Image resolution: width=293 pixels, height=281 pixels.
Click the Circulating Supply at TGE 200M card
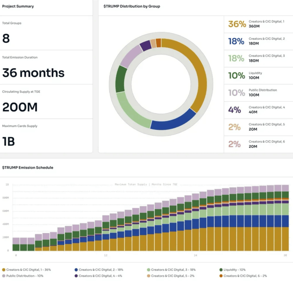pos(46,102)
